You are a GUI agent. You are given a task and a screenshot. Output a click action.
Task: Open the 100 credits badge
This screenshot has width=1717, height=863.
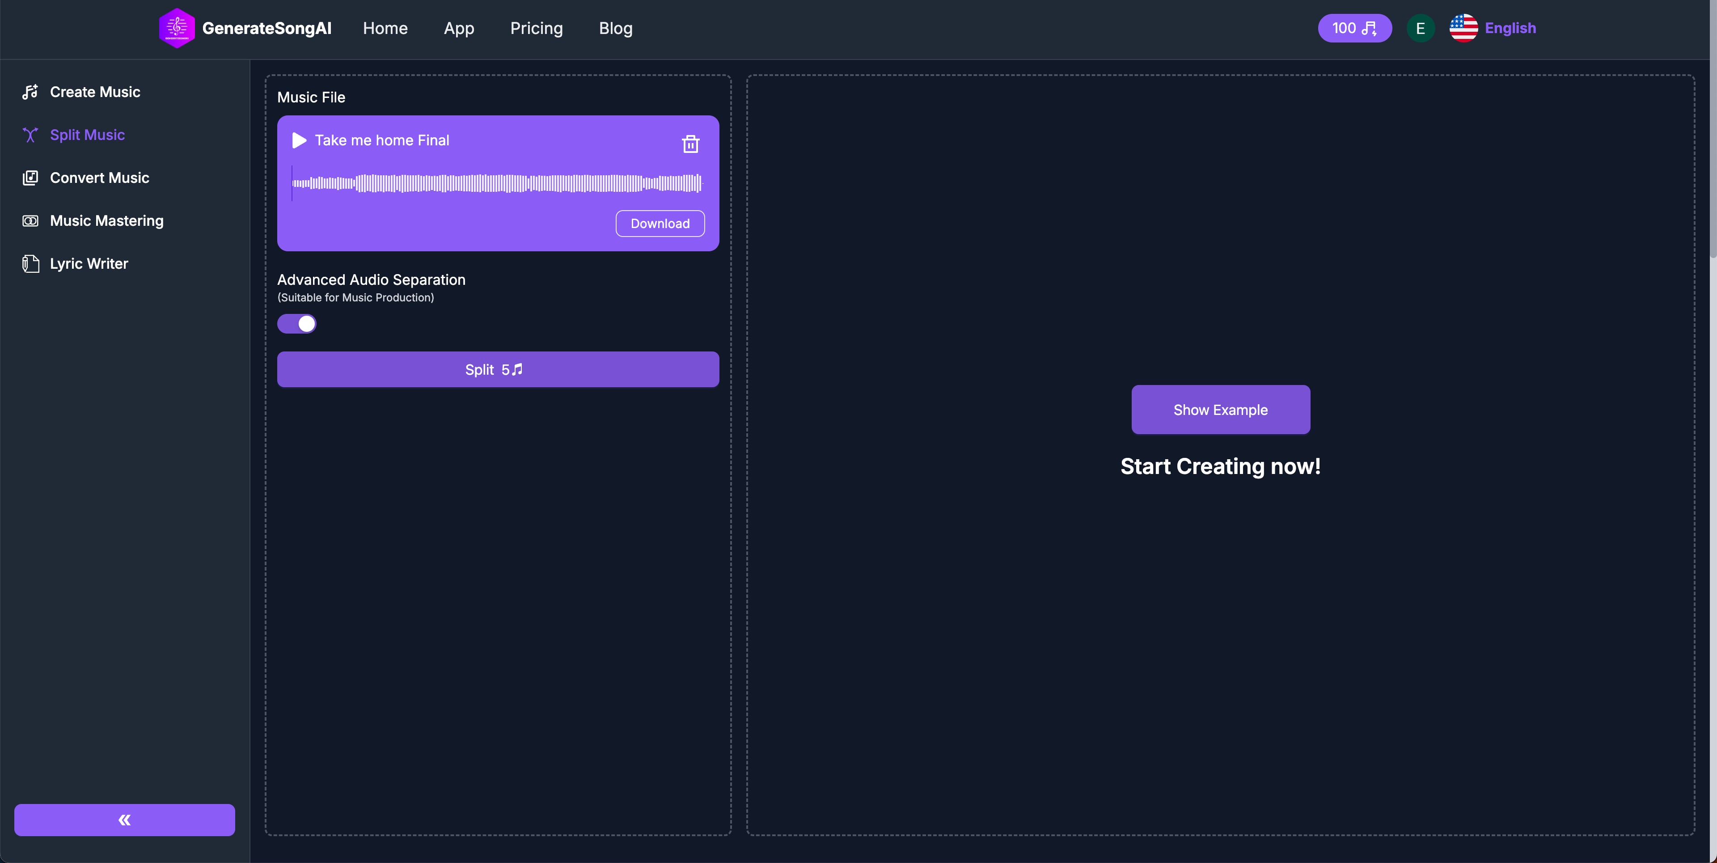tap(1354, 28)
